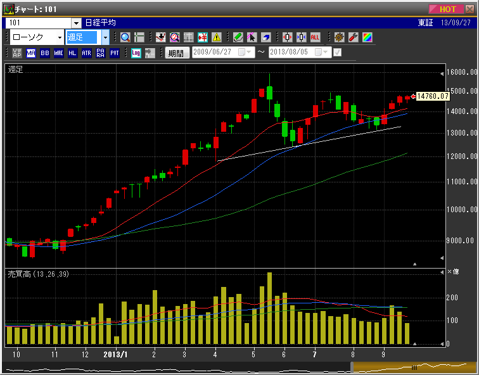Open the 週足 timeframe dropdown
This screenshot has height=375, width=479.
pyautogui.click(x=105, y=37)
